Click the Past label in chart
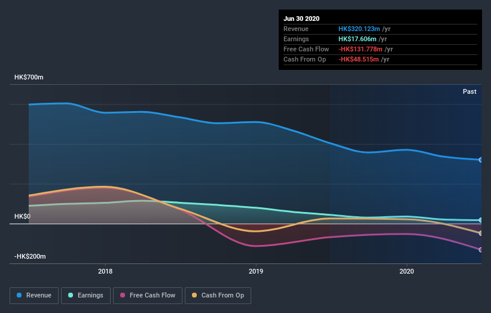 469,91
